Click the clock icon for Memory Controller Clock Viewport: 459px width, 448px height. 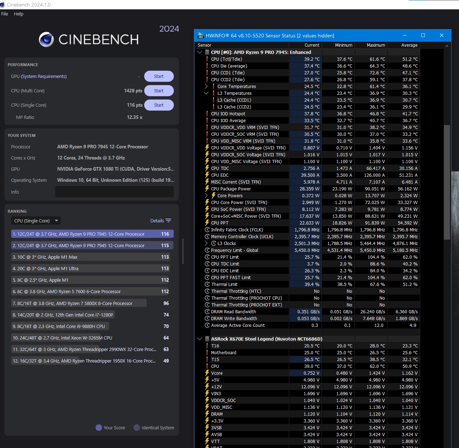click(207, 236)
